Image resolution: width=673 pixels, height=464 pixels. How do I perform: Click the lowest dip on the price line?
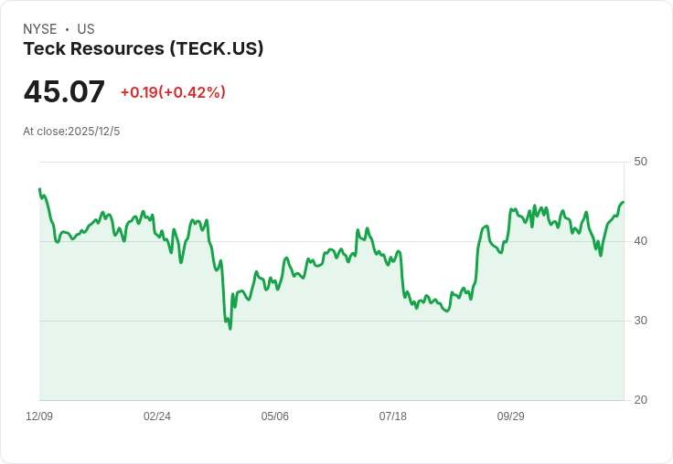230,328
